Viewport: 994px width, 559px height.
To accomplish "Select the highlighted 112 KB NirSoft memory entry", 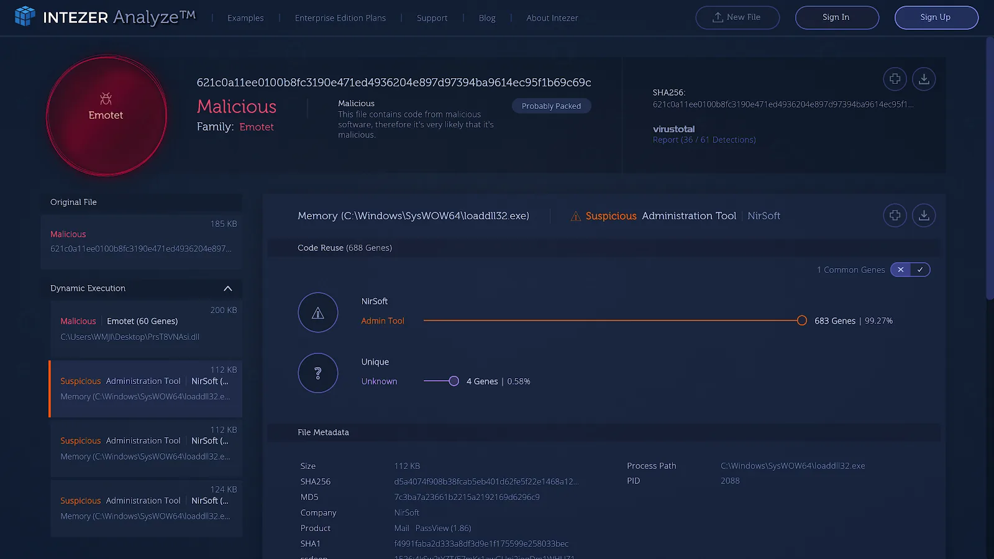I will point(146,389).
